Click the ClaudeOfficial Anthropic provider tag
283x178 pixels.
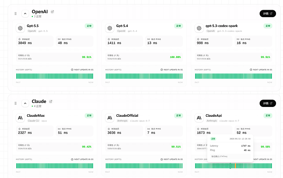pyautogui.click(x=122, y=121)
